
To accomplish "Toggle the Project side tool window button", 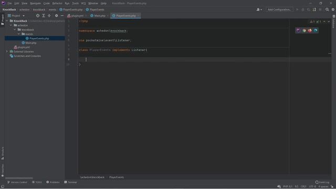I will coord(2,20).
